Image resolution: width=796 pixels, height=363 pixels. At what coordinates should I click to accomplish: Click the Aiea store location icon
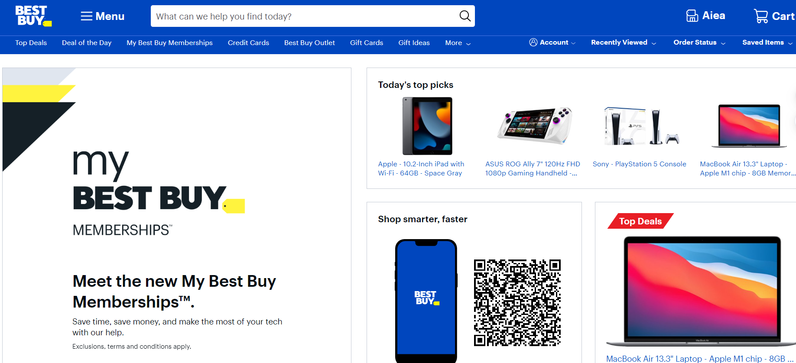(692, 16)
